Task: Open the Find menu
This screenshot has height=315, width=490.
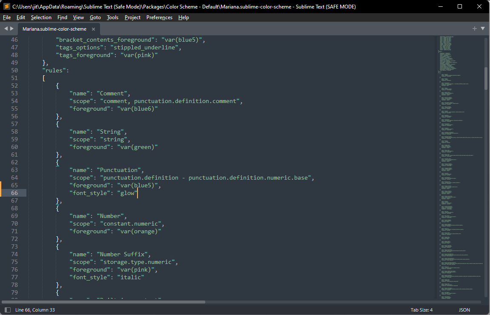Action: tap(62, 17)
